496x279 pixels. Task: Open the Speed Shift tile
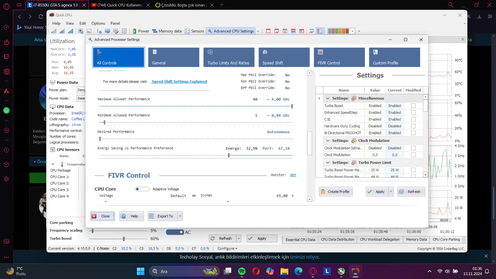(284, 57)
